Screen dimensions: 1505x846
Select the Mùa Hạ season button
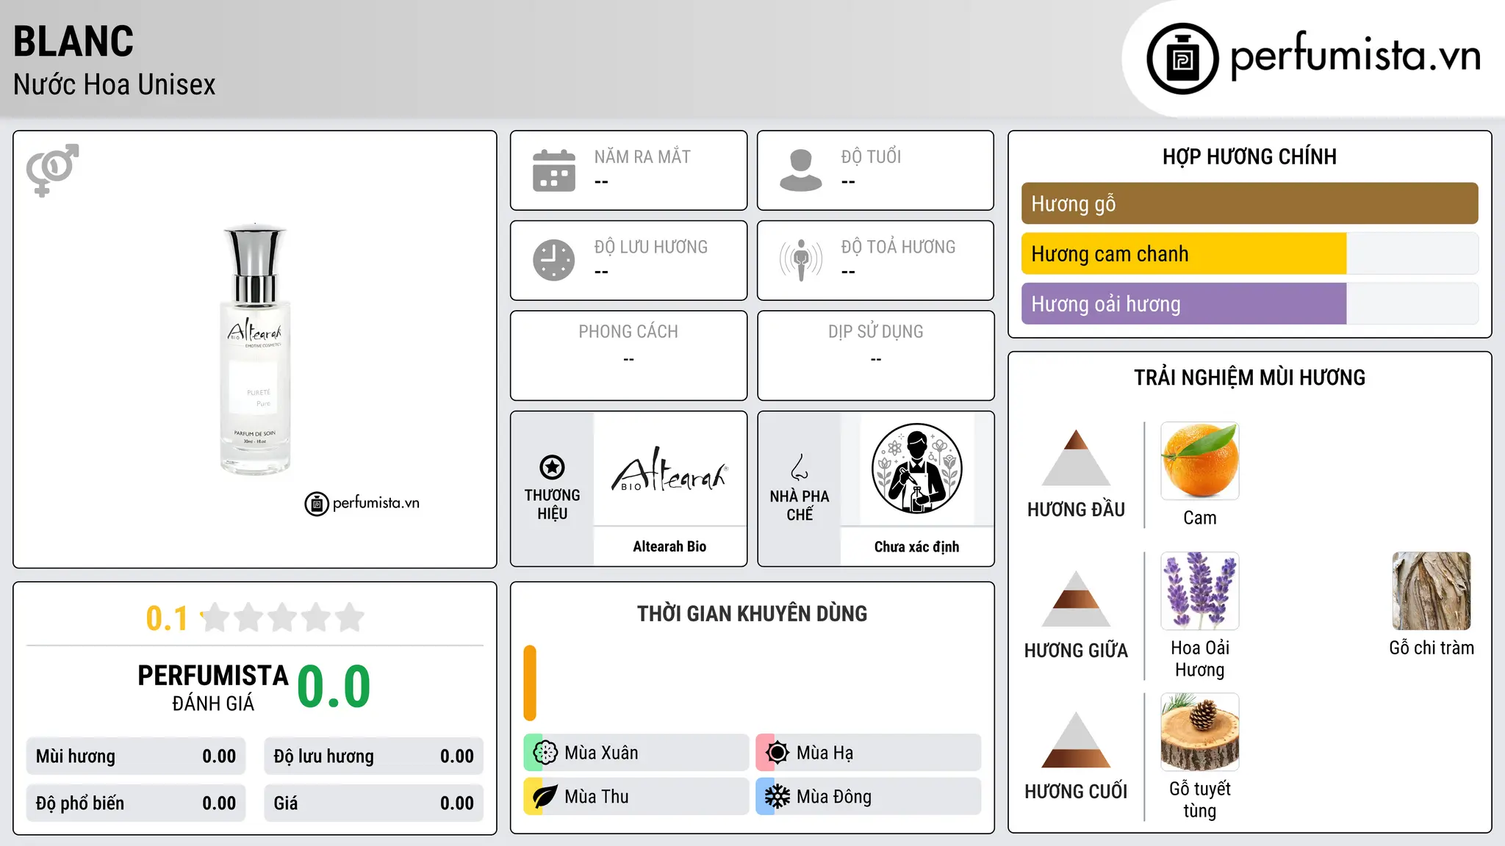(x=869, y=753)
